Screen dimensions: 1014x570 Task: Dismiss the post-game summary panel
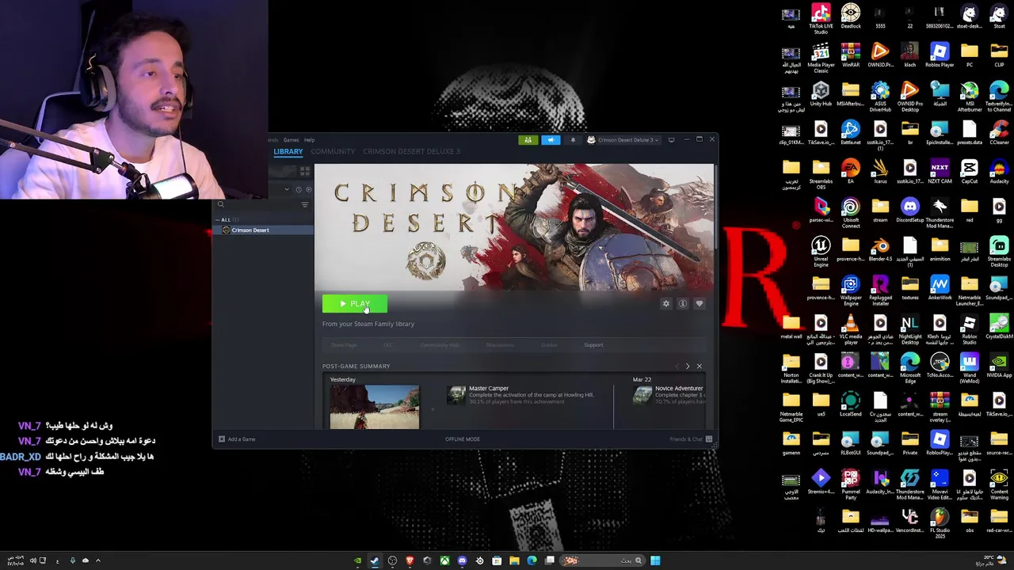(x=700, y=367)
